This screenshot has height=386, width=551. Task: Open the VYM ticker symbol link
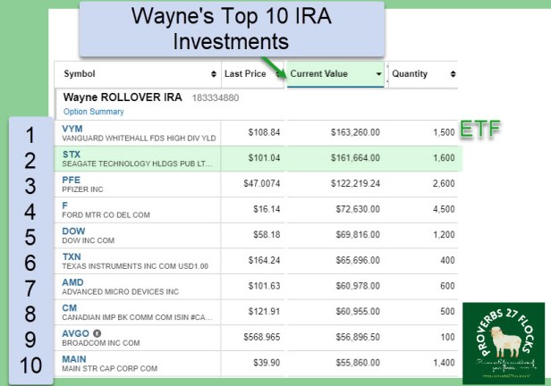point(72,129)
